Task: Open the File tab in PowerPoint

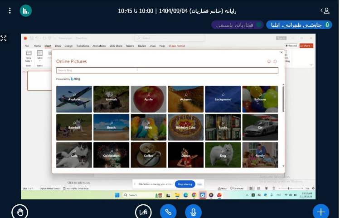Action: pyautogui.click(x=27, y=46)
